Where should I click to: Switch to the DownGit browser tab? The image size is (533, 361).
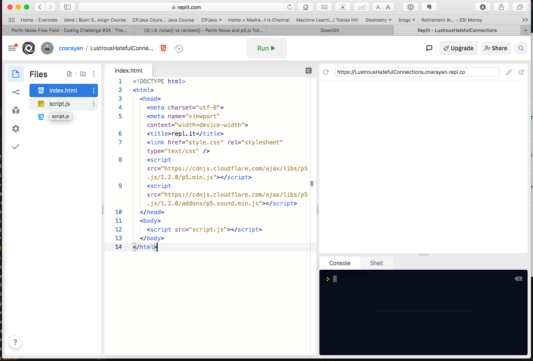(330, 30)
